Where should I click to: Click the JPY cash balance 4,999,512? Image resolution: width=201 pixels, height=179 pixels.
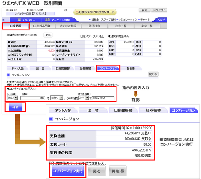pyautogui.click(x=129, y=42)
